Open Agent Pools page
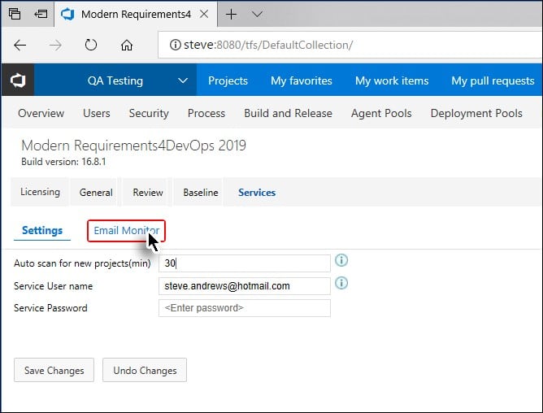 (381, 113)
